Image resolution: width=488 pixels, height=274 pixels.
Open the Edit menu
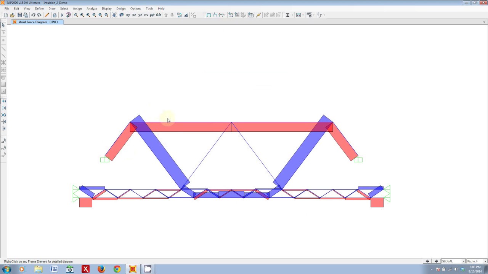16,8
